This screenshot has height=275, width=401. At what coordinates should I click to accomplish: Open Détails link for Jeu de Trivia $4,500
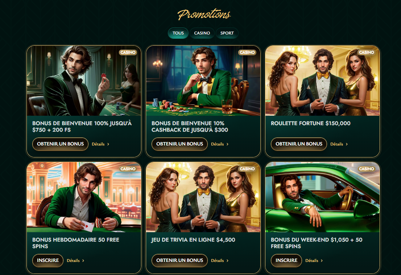click(x=220, y=261)
